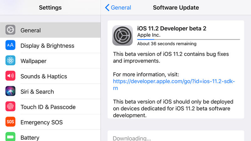Viewport: 251px width, 141px height.
Task: Go back to General from Software Update
Action: tap(118, 8)
